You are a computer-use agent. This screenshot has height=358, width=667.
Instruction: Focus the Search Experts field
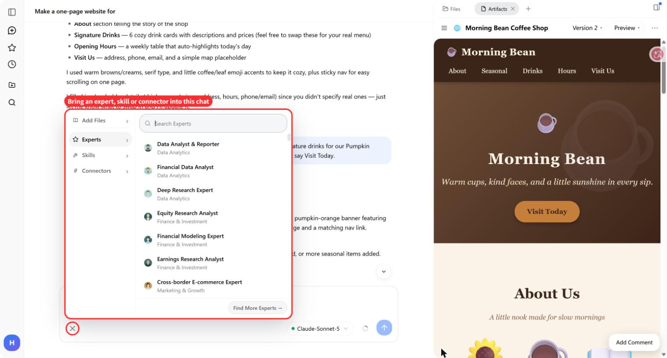pos(213,123)
